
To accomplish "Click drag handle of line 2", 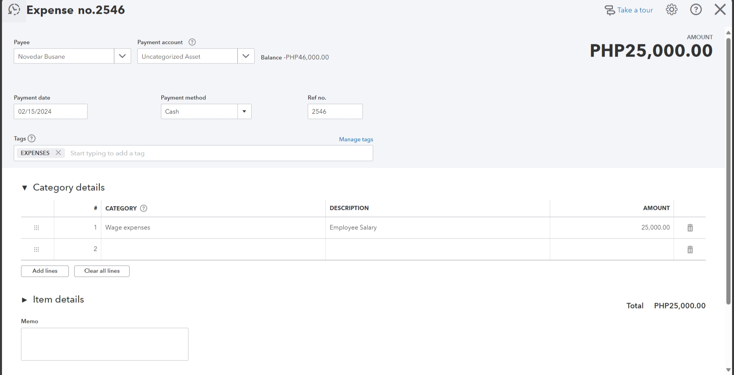I will 37,250.
